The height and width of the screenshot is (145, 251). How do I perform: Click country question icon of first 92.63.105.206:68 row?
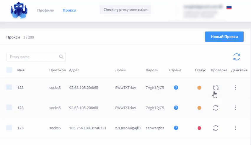(x=176, y=88)
